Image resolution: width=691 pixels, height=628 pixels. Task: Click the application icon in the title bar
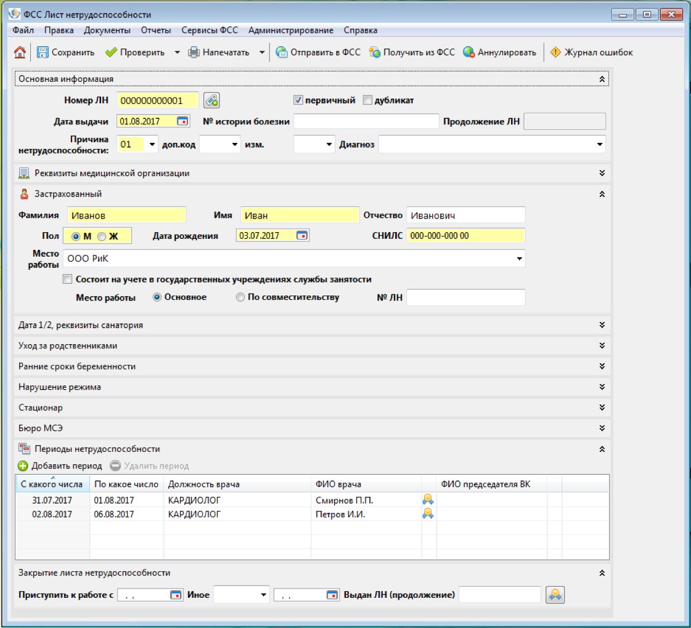[x=14, y=14]
